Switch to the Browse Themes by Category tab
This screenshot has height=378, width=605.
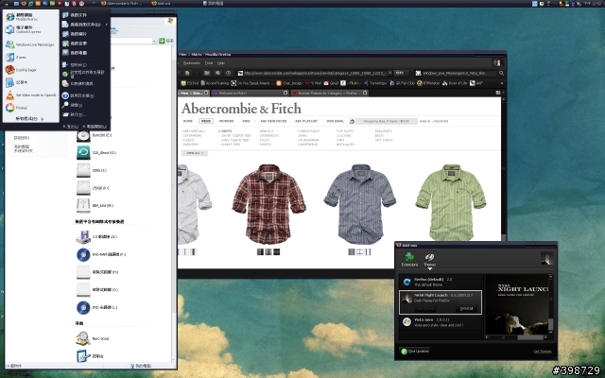point(329,93)
